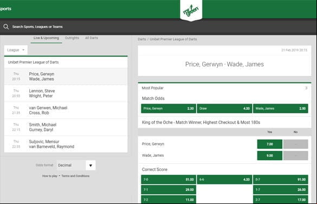The height and width of the screenshot is (204, 317).
Task: Pick correct score 0-7 at 91.00
Action: point(281,180)
